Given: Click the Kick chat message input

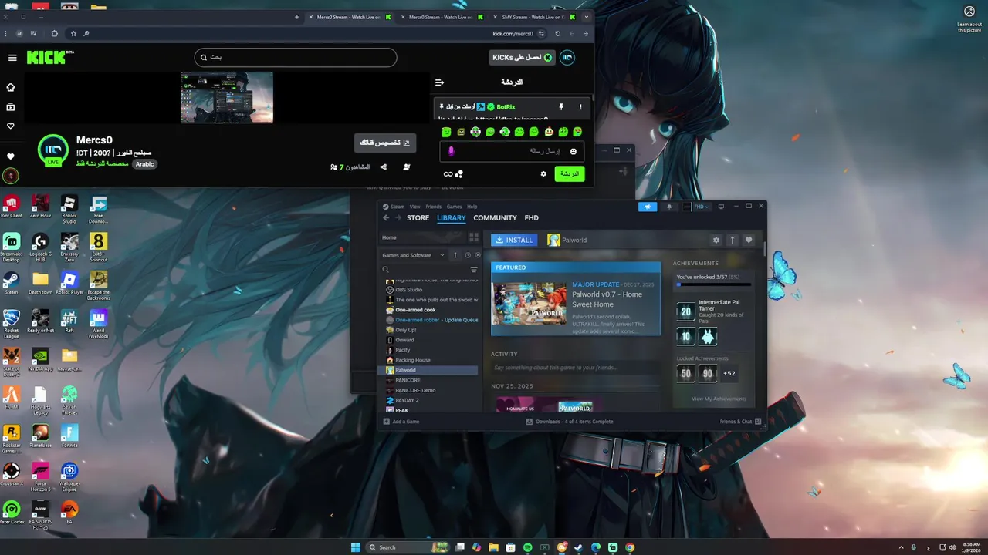Looking at the screenshot, I should click(512, 151).
